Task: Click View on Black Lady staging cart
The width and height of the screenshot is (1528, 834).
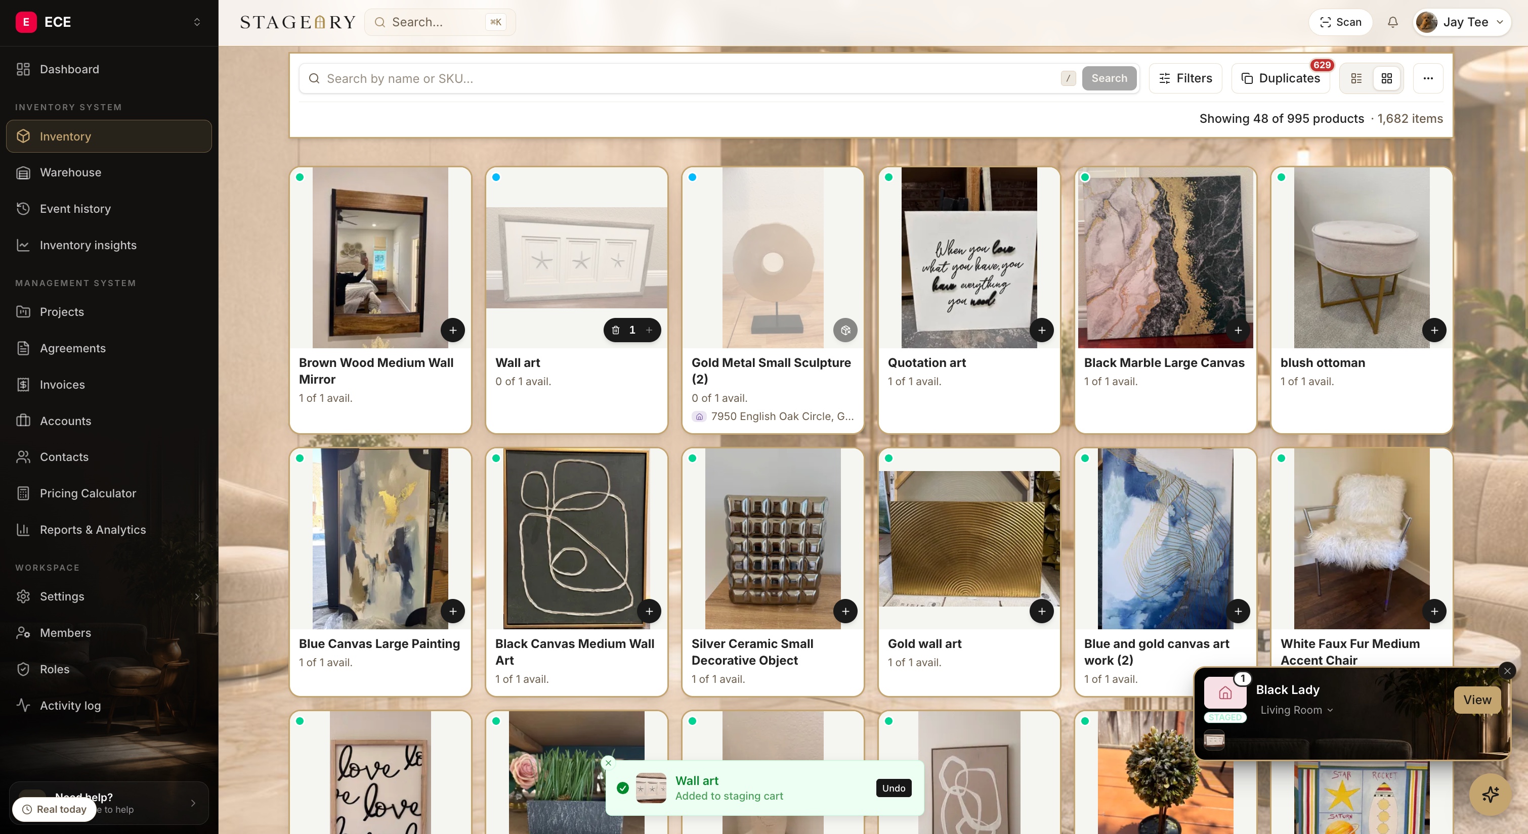Action: pyautogui.click(x=1477, y=700)
